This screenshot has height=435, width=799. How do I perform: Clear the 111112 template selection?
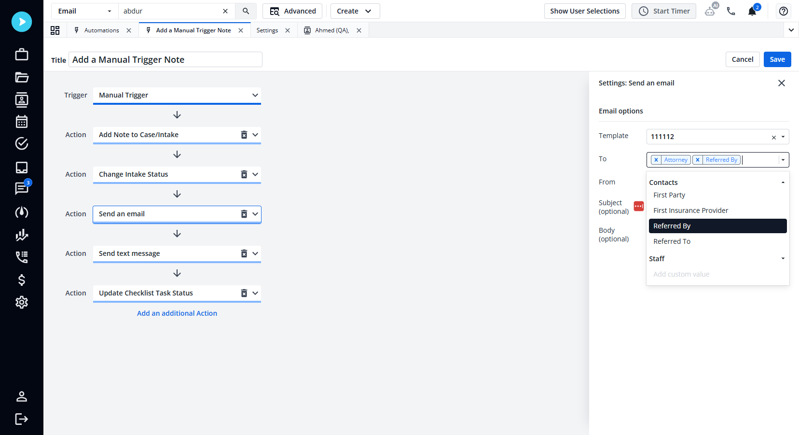click(x=773, y=137)
